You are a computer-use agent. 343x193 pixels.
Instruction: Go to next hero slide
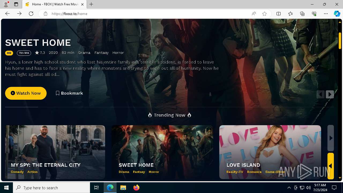(330, 94)
